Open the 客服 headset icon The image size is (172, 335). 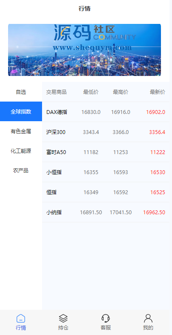point(106,318)
